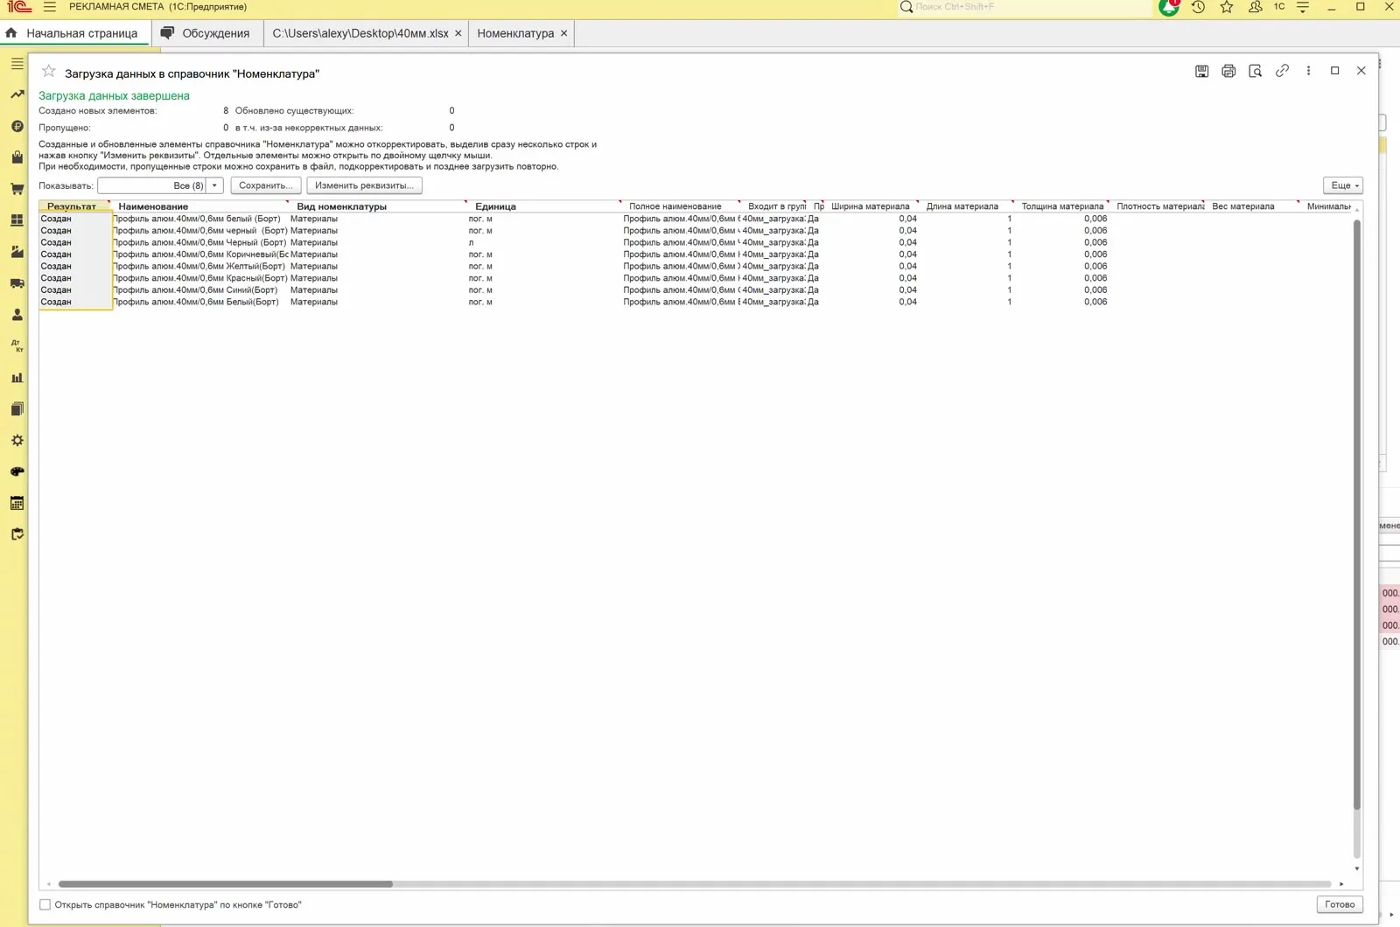Open the vertical dots more-actions menu
The width and height of the screenshot is (1400, 927).
pyautogui.click(x=1308, y=71)
